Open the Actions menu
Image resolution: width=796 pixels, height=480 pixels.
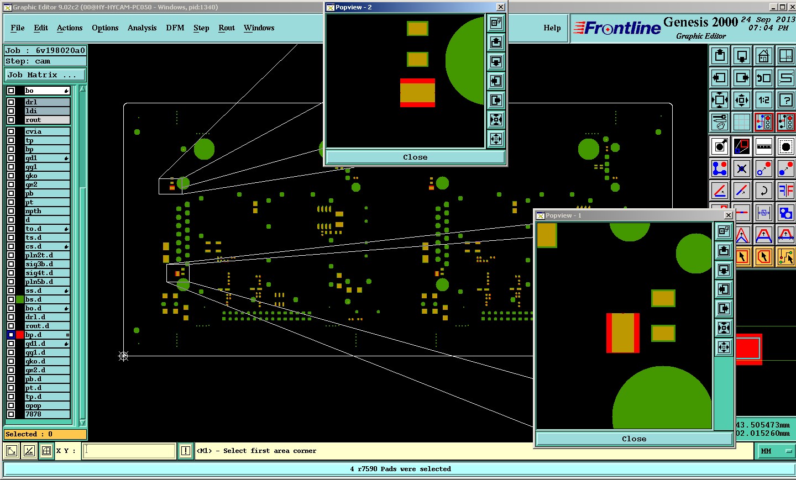[70, 28]
